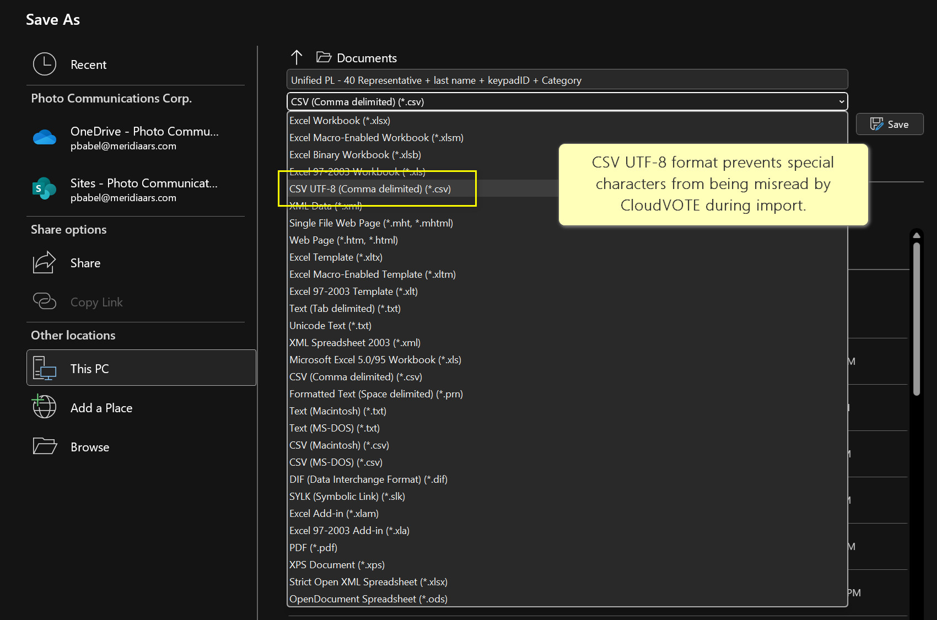
Task: Click the file list vertical scrollbar
Action: pos(917,319)
